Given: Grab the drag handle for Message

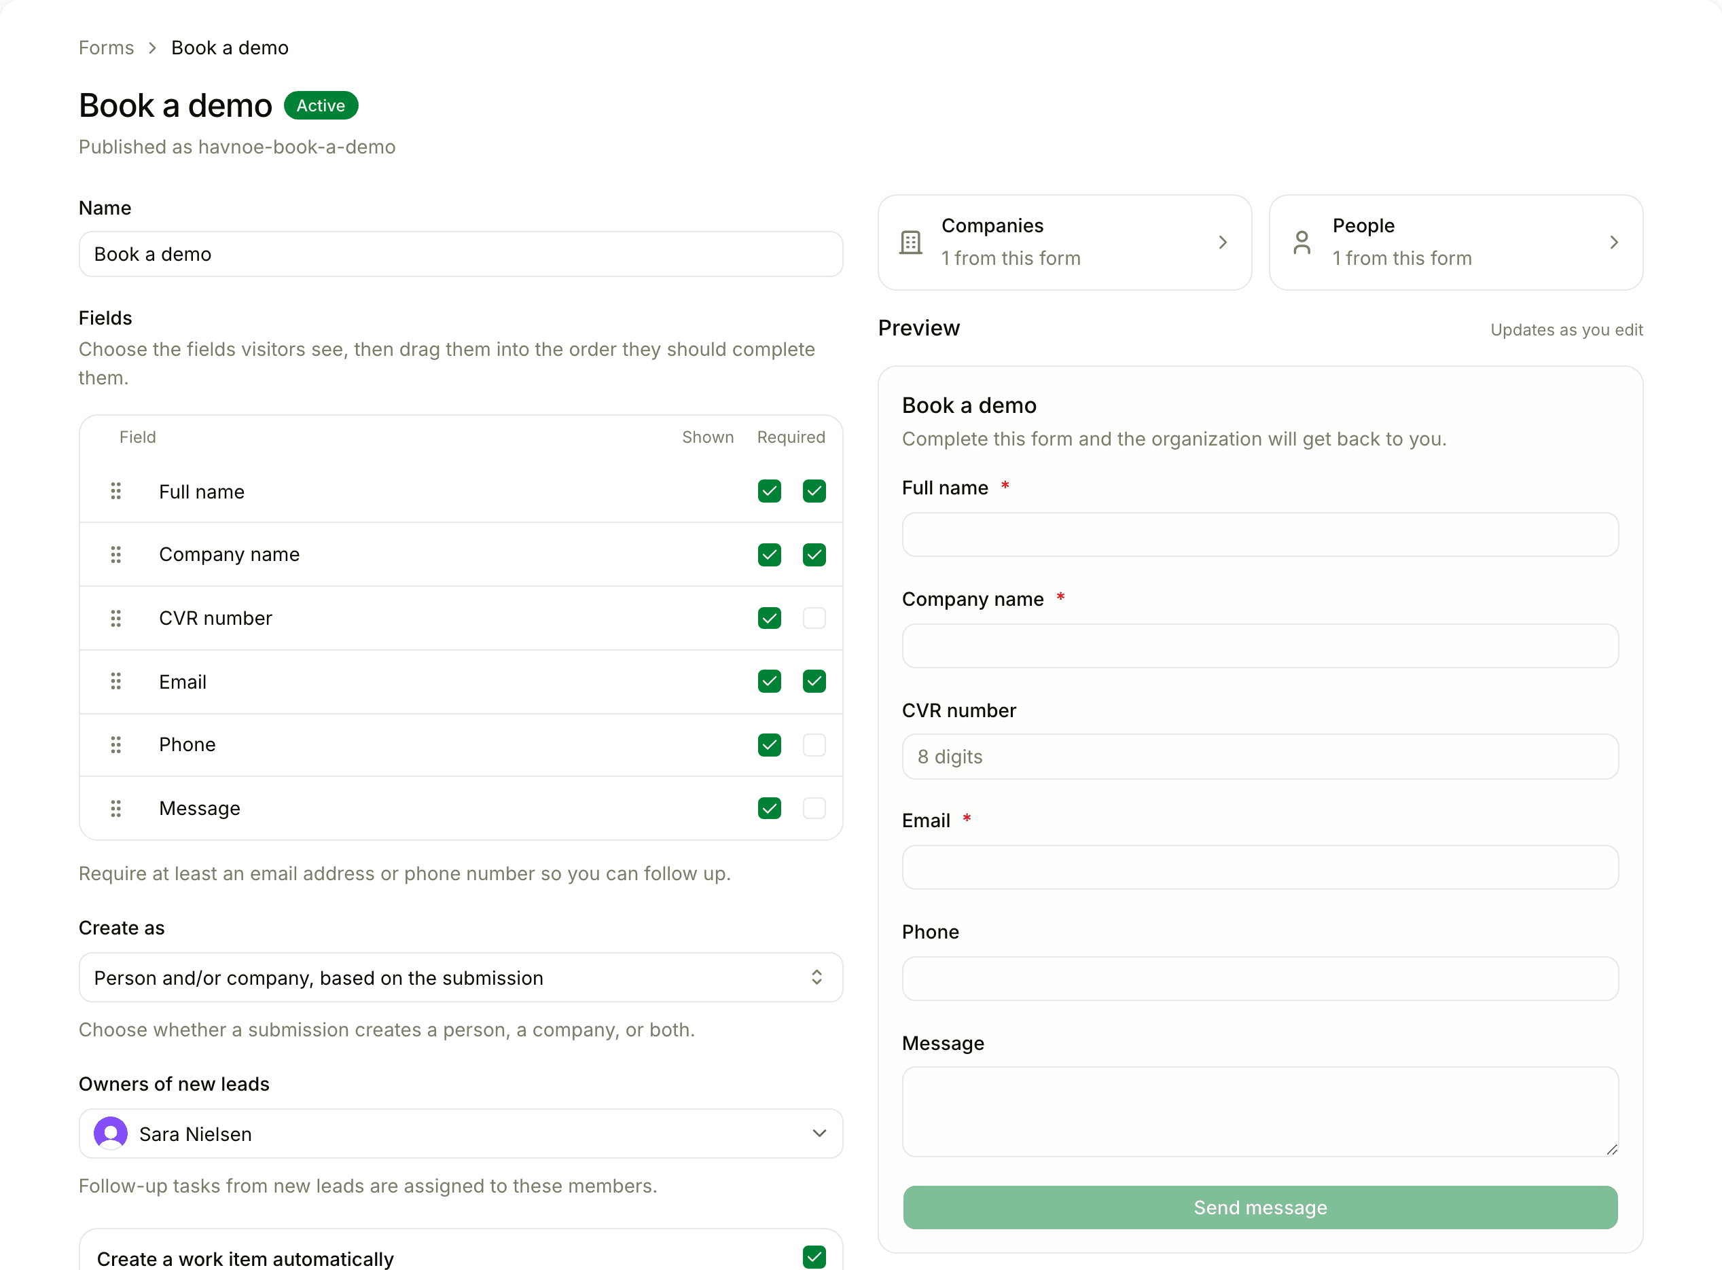Looking at the screenshot, I should [x=115, y=808].
